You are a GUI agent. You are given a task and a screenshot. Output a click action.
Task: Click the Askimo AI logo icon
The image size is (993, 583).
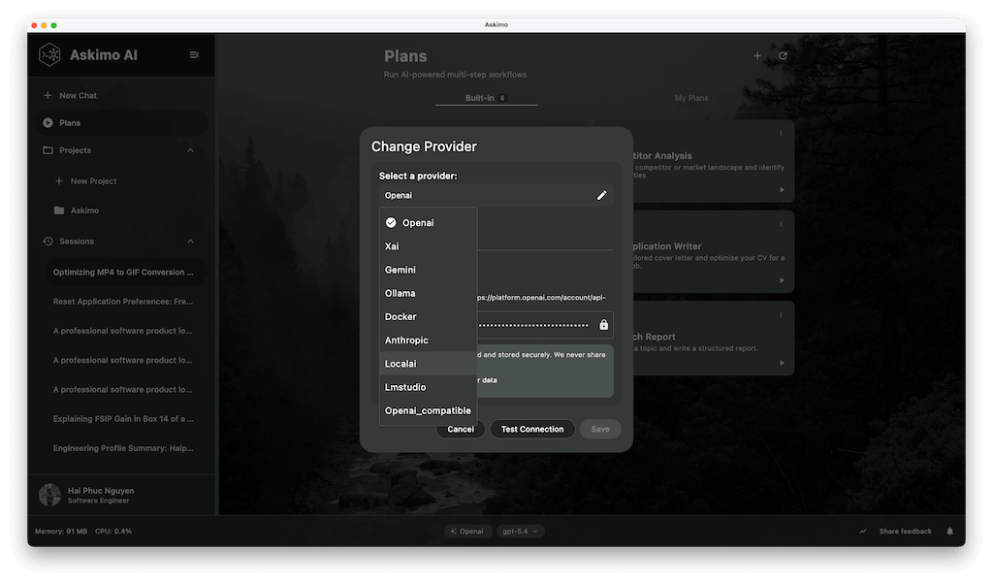coord(49,55)
